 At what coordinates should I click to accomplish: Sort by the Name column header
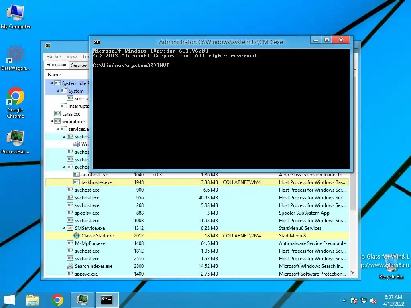(x=54, y=75)
